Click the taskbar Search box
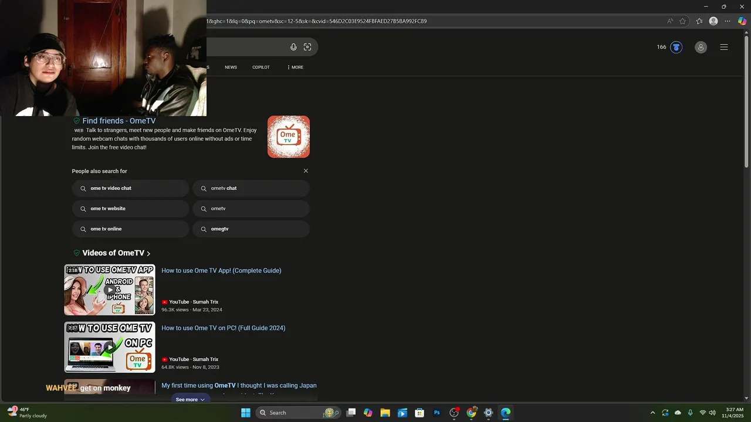Screen dimensions: 751x422 [x=299, y=413]
